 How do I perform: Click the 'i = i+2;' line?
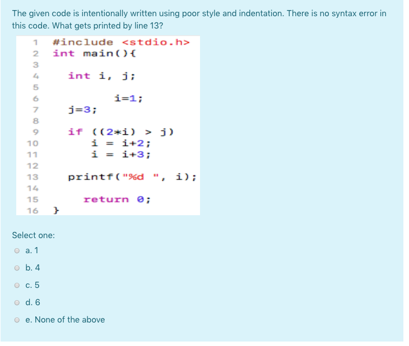[x=121, y=143]
